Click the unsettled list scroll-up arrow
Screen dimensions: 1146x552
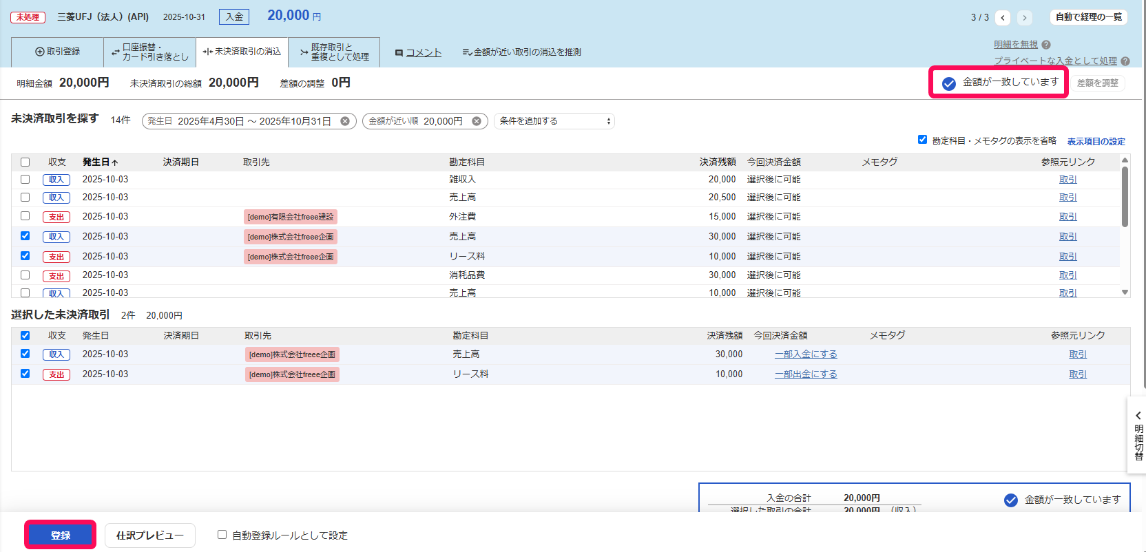(x=1125, y=160)
